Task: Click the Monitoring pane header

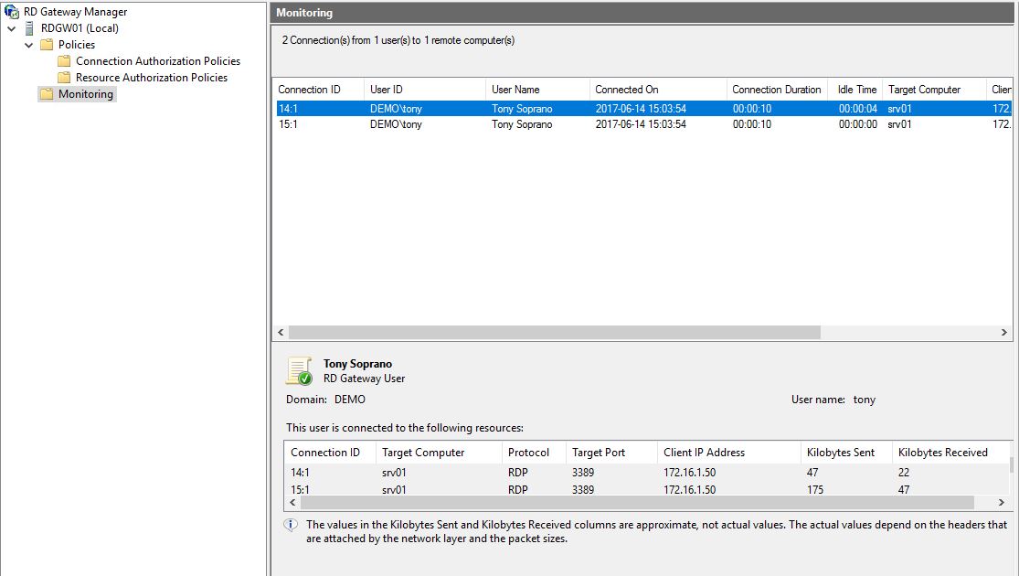Action: (x=642, y=13)
